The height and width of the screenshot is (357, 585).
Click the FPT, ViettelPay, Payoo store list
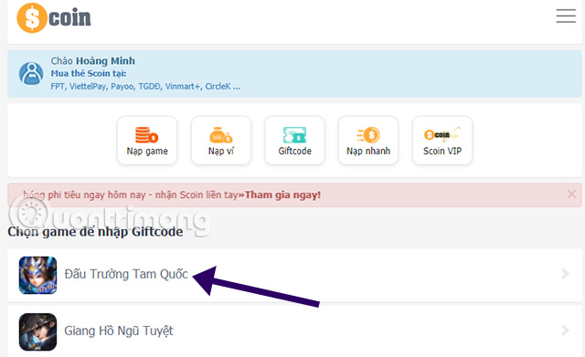tap(145, 87)
